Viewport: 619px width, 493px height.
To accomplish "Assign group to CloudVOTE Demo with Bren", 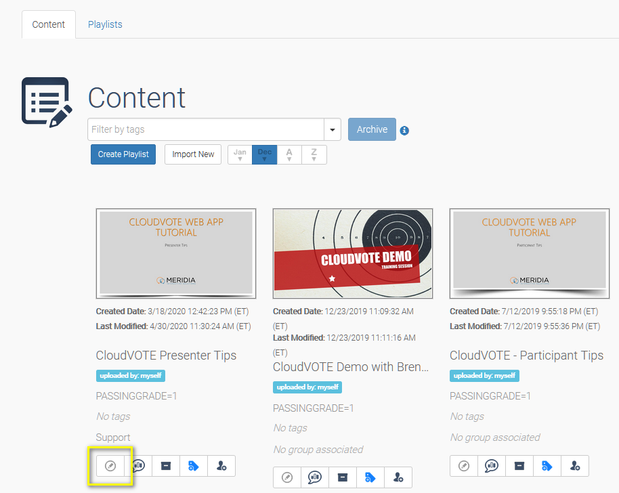I will click(398, 477).
